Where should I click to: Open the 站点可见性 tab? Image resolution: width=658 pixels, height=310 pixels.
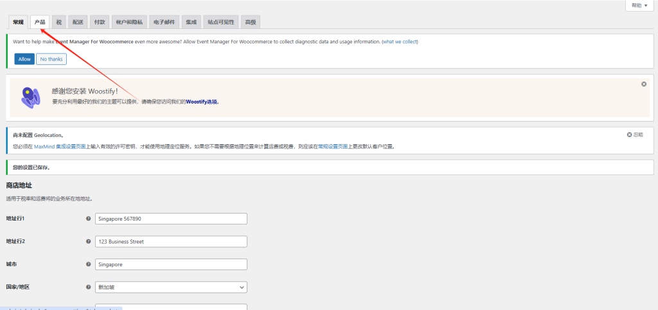click(219, 22)
